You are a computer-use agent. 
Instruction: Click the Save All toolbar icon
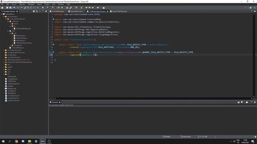click(x=10, y=8)
